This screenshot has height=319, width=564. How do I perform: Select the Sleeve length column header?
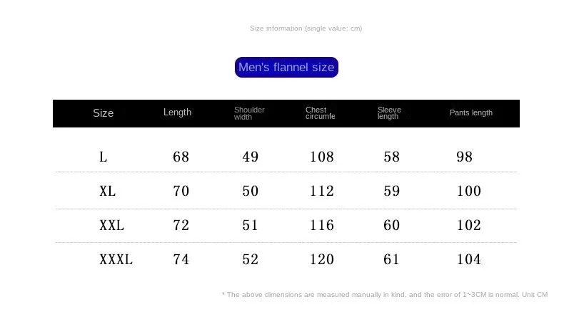[x=389, y=113]
